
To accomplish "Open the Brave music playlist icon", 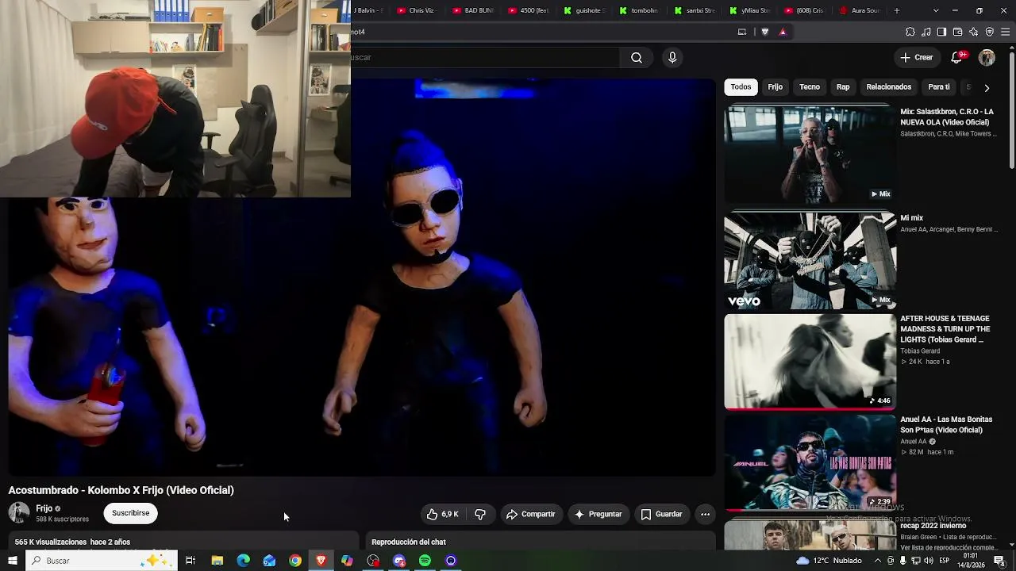I will tap(926, 32).
